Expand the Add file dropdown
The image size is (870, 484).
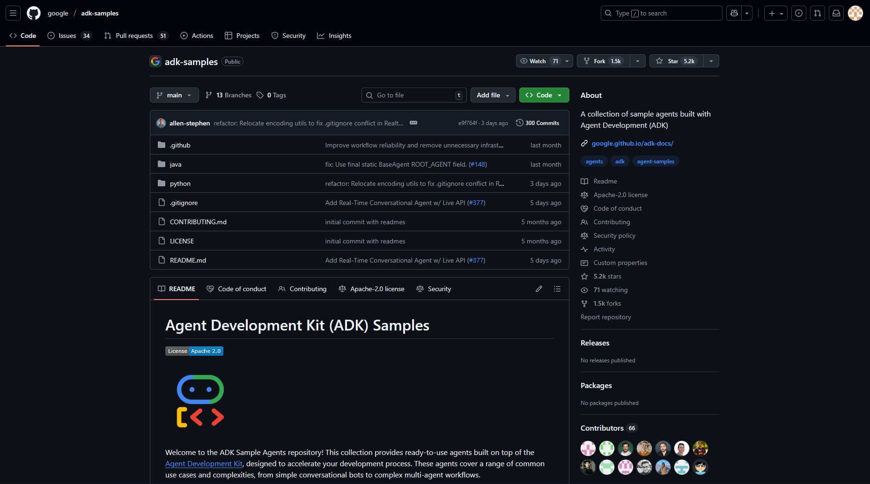click(492, 95)
